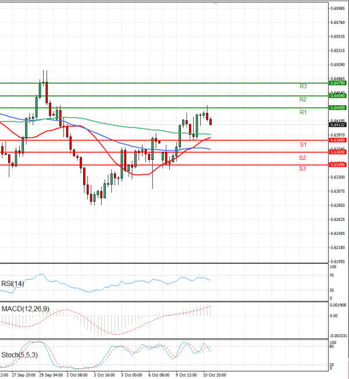Click the S2 support label

pyautogui.click(x=302, y=158)
